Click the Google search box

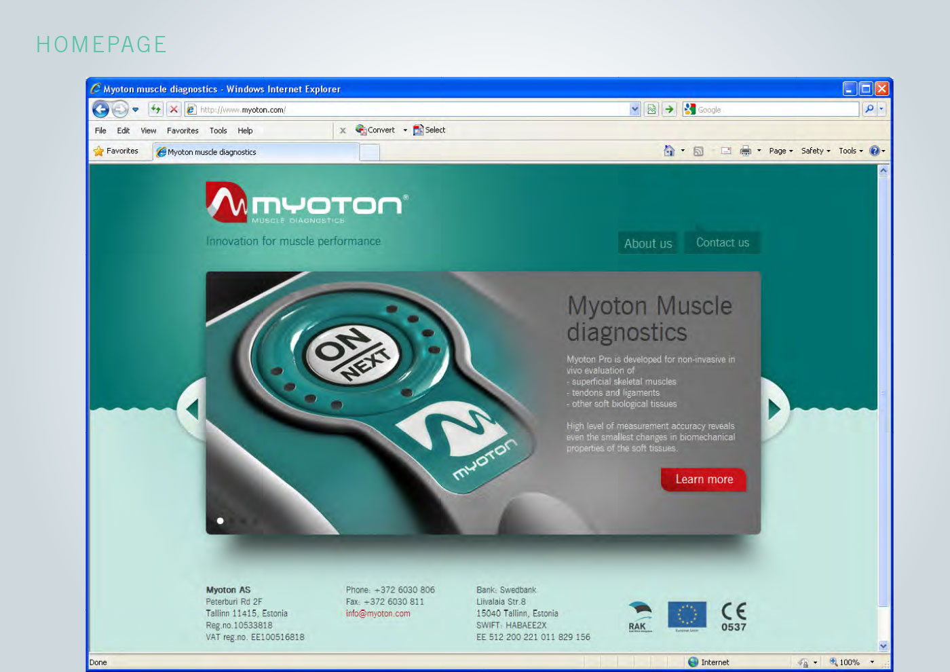click(x=771, y=109)
